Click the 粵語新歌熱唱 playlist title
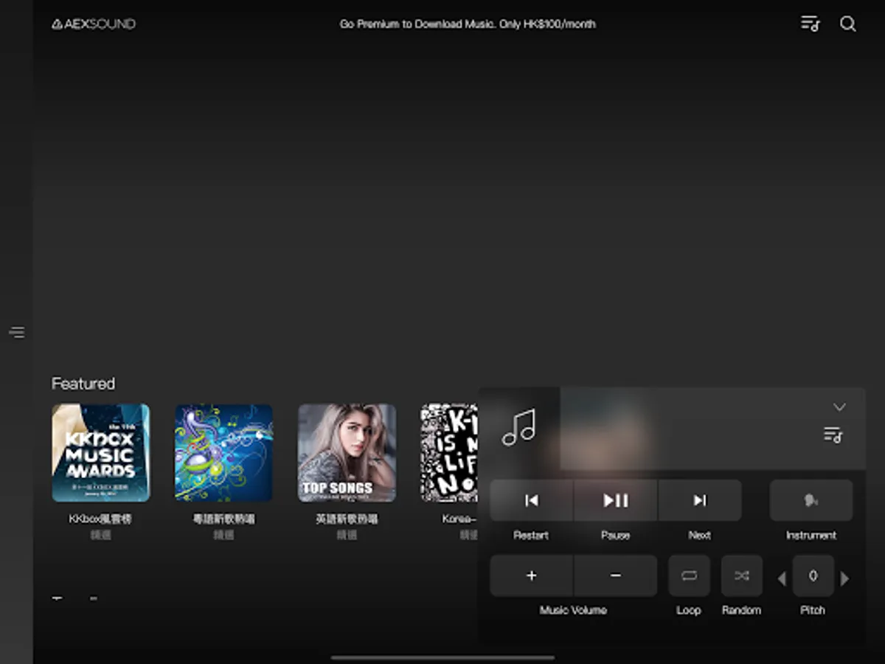 (x=223, y=519)
